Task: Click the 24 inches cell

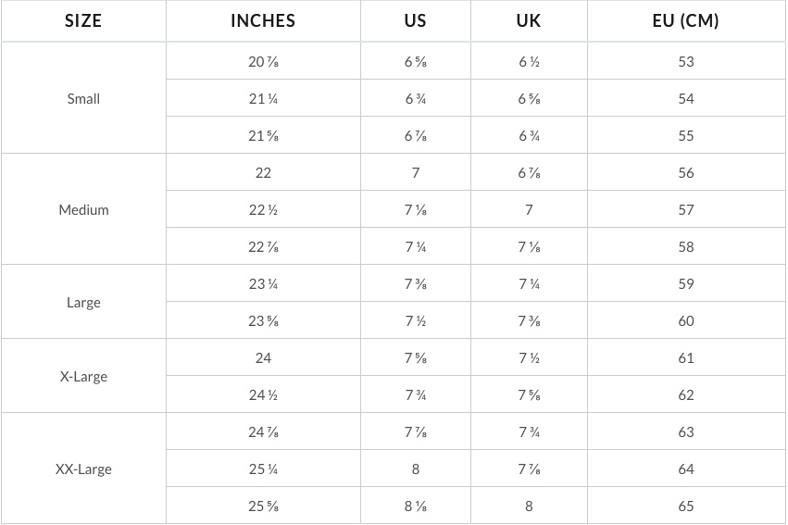Action: click(x=263, y=357)
